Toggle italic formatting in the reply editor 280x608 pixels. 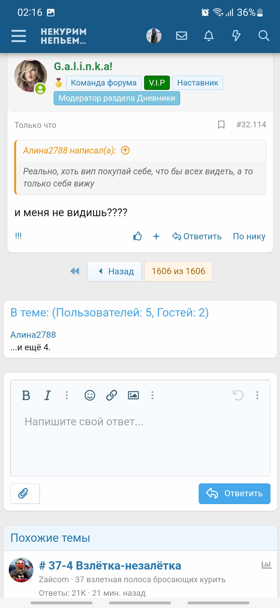click(x=47, y=395)
